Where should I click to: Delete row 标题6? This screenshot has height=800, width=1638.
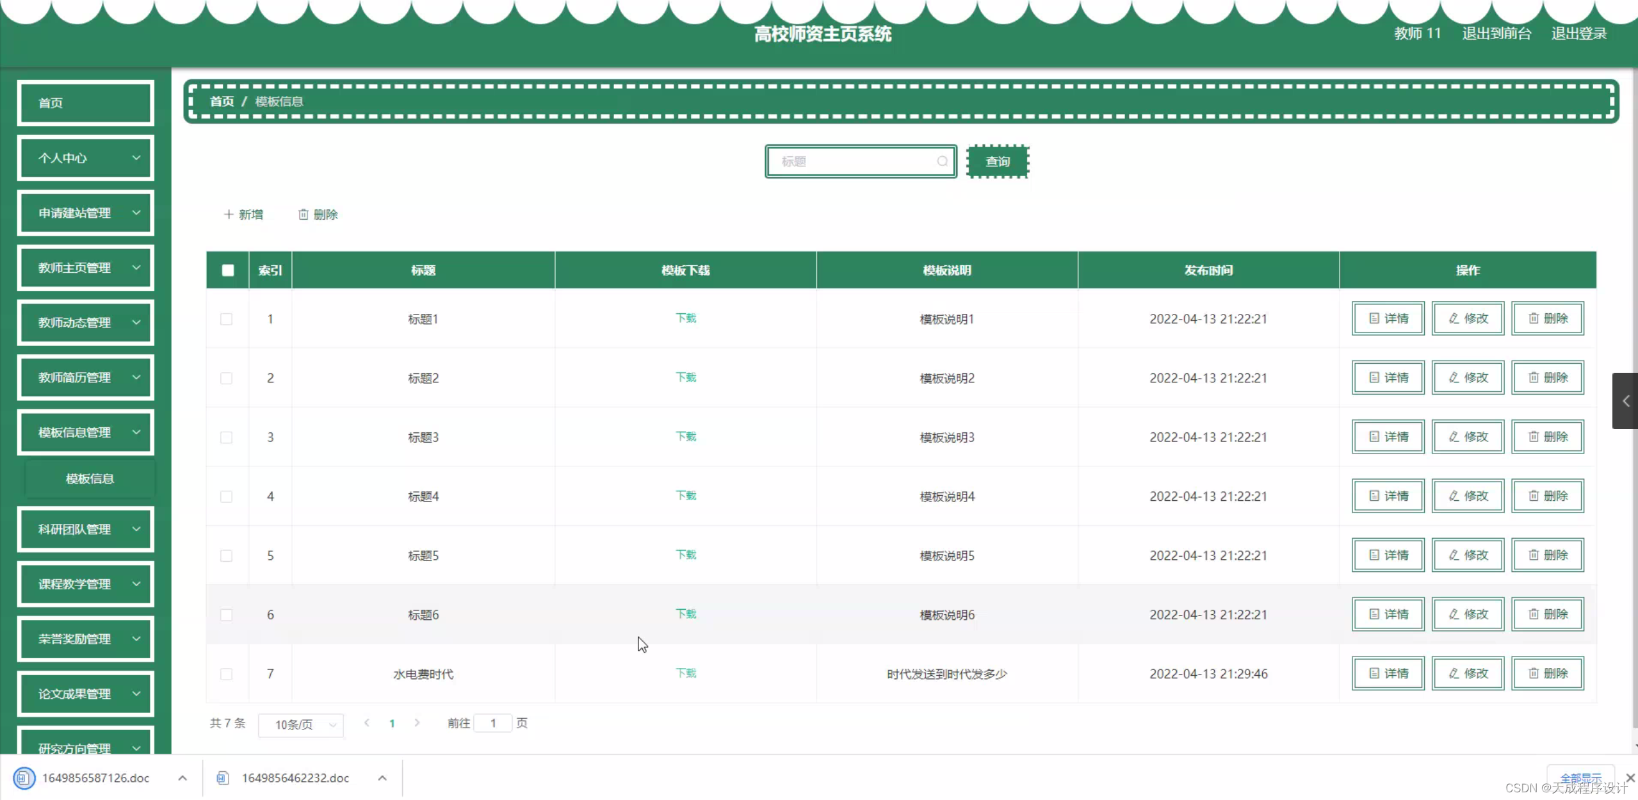click(1548, 614)
